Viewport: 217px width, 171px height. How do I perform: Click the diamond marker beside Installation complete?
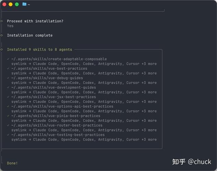point(2,35)
